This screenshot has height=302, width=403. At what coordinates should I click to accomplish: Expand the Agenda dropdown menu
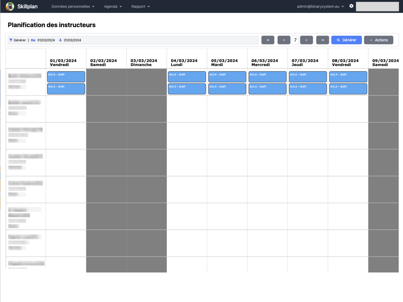tap(113, 6)
